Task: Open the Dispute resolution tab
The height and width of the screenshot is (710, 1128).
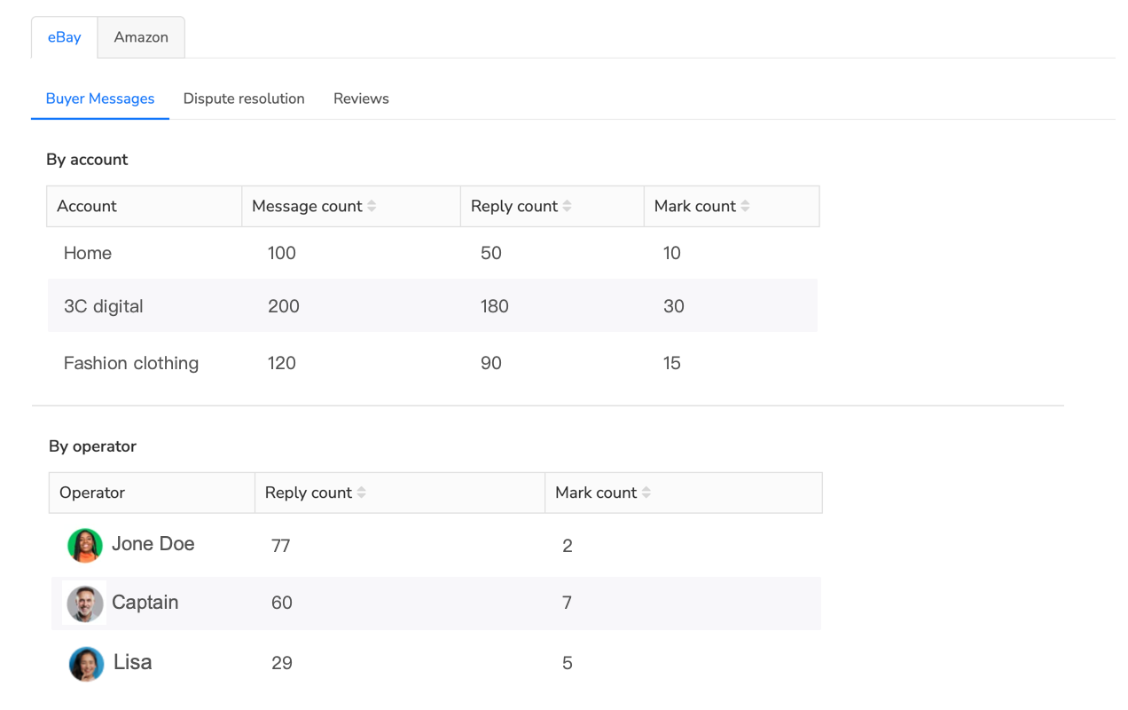Action: (x=244, y=99)
